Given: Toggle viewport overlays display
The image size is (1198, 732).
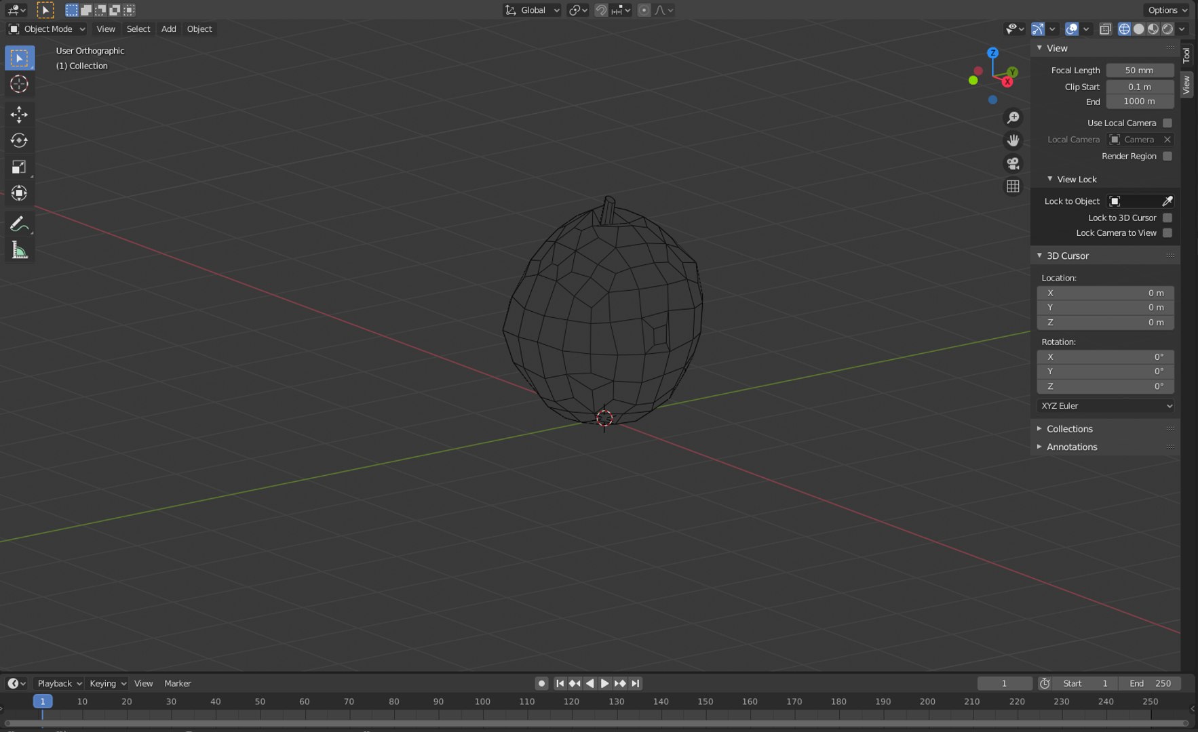Looking at the screenshot, I should pyautogui.click(x=1072, y=29).
